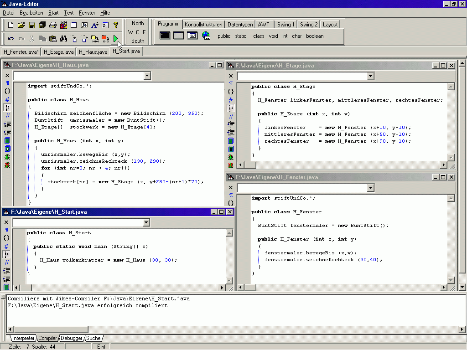This screenshot has height=350, width=467.
Task: Open the dropdown in H_Start.java window
Action: click(x=146, y=222)
